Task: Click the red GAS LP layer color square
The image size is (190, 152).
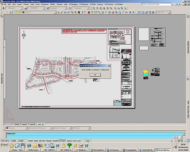Action: click(x=24, y=12)
